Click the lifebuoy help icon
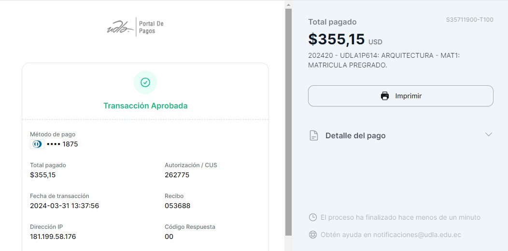Viewport: 508px width, 251px height. point(312,235)
